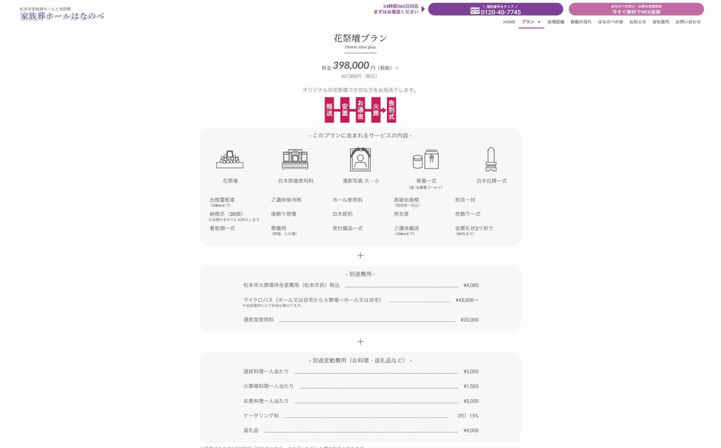Open the はなのべの会 menu item
Viewport: 721px width, 448px height.
(610, 22)
